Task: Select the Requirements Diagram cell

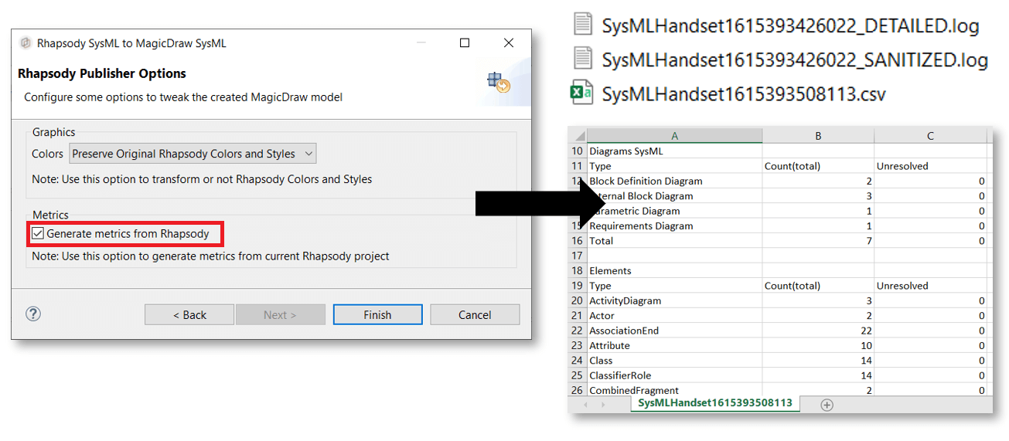Action: pos(674,226)
